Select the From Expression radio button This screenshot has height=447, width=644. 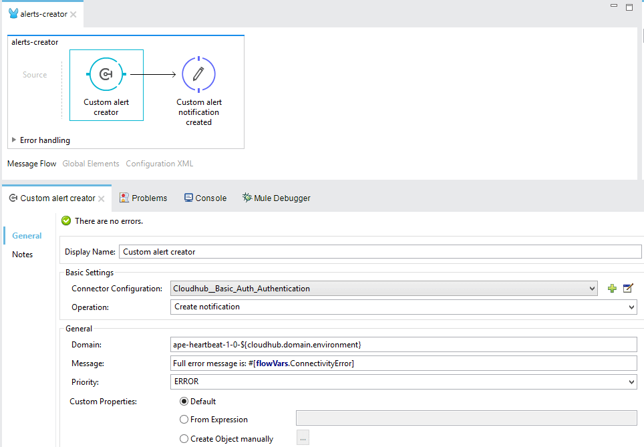[x=184, y=420]
